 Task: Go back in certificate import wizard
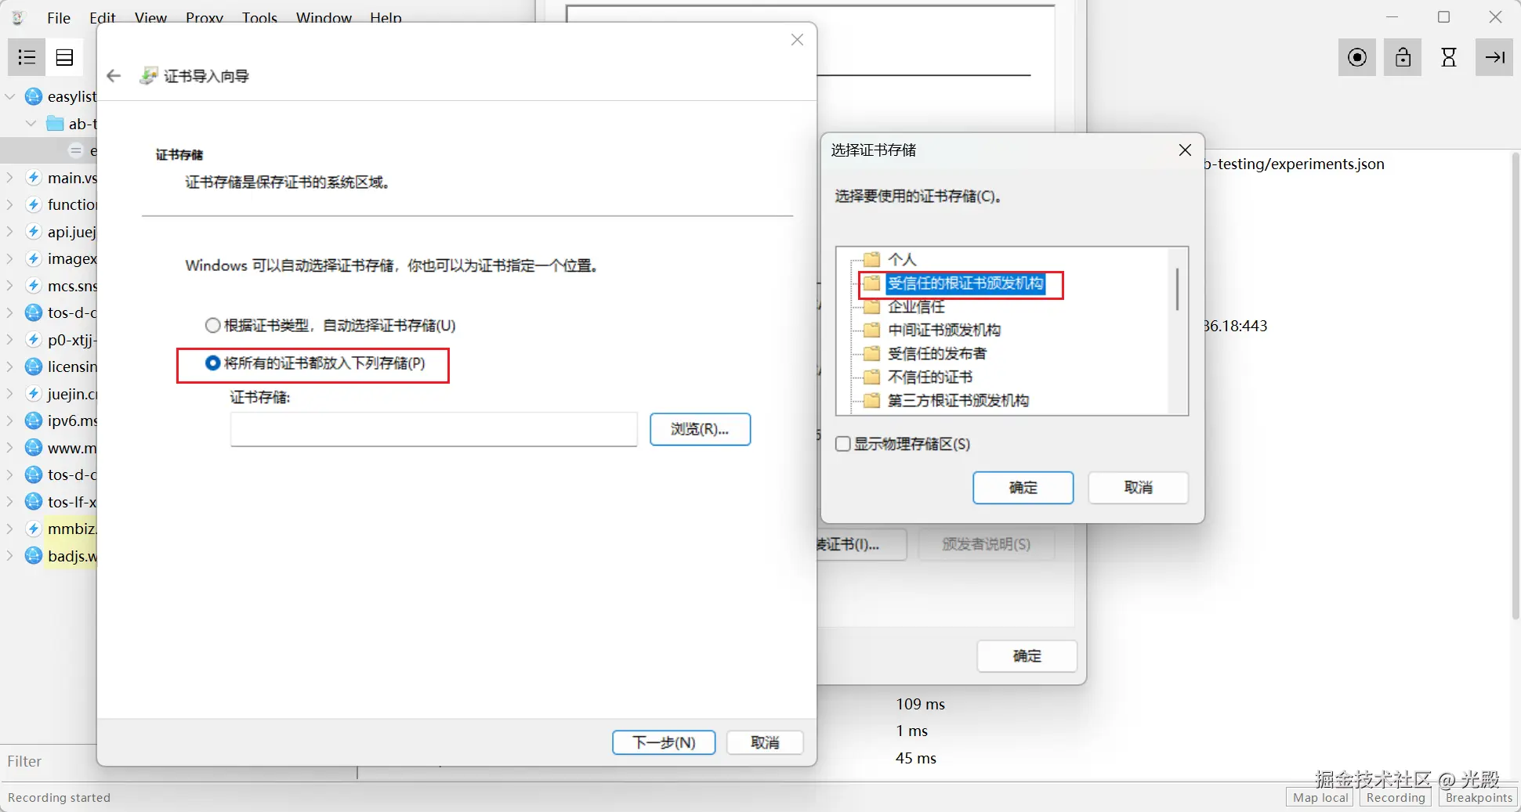tap(114, 76)
